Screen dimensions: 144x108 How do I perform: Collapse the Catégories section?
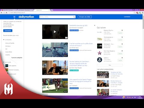[4, 40]
